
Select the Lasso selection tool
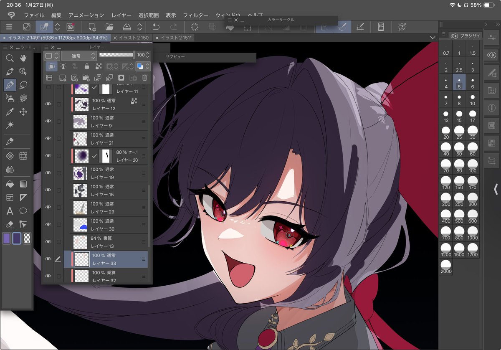pyautogui.click(x=23, y=85)
